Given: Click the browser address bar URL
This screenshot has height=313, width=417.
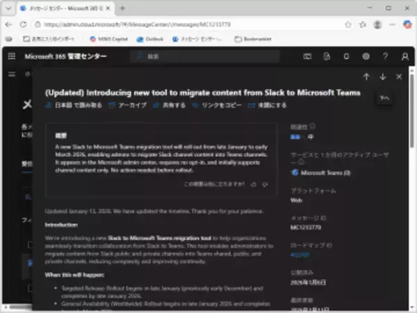Looking at the screenshot, I should pyautogui.click(x=137, y=24).
